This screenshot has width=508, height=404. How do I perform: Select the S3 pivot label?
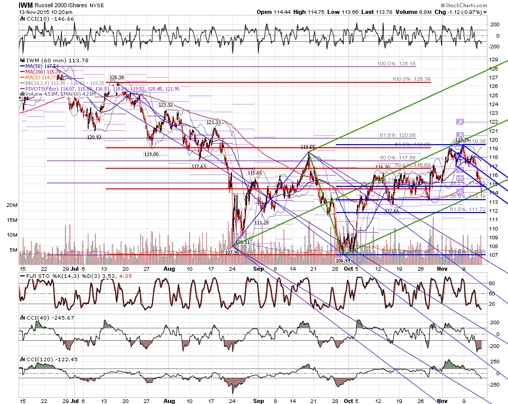pos(460,191)
